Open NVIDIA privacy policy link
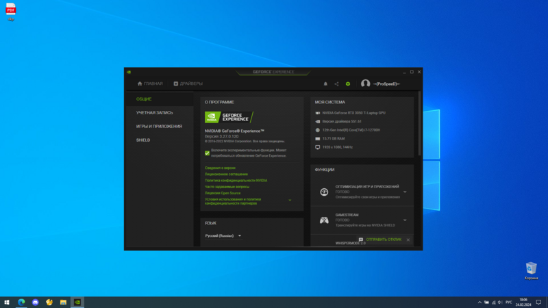This screenshot has height=308, width=548. [236, 181]
